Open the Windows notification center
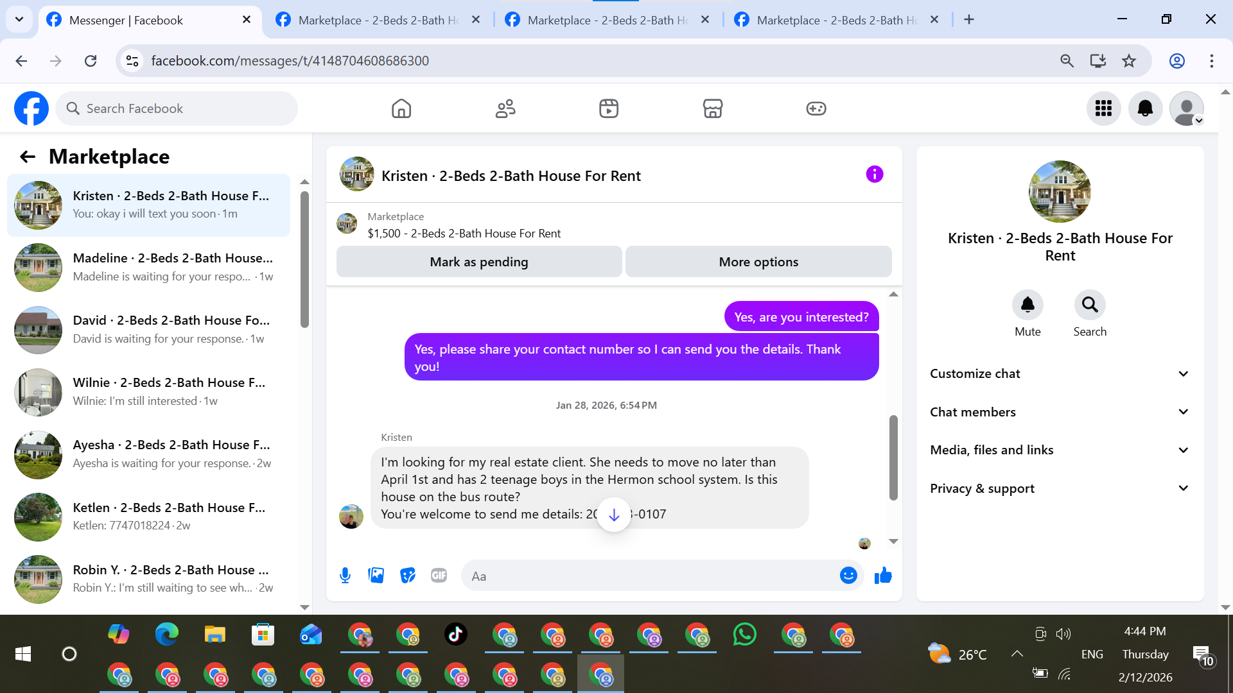Viewport: 1233px width, 693px height. [1203, 655]
